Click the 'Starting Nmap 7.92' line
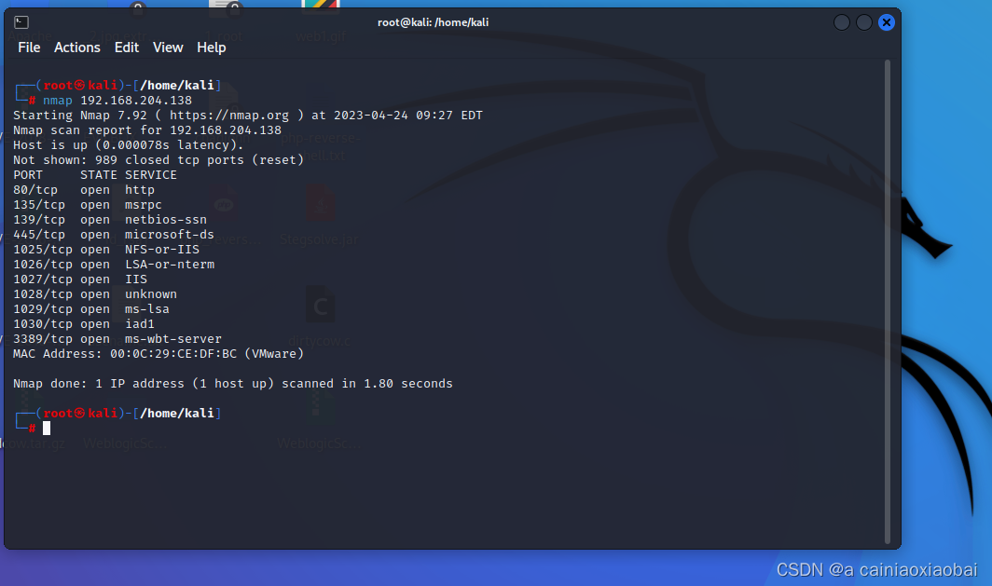 248,115
